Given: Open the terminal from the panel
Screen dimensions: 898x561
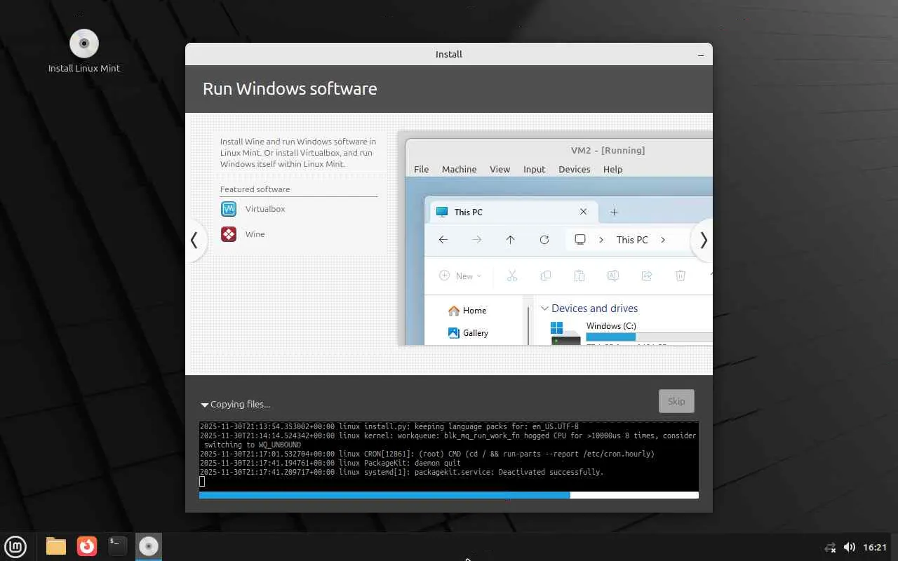Looking at the screenshot, I should click(118, 546).
